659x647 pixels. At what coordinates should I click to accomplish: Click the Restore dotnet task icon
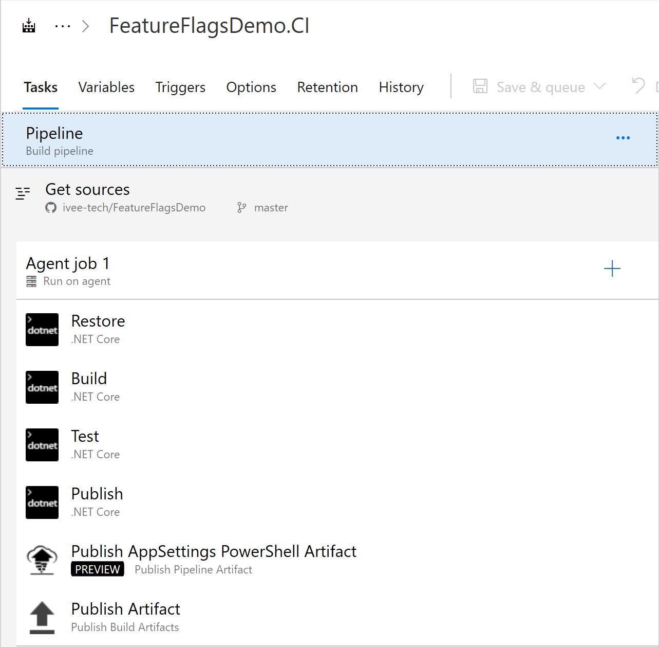click(42, 330)
